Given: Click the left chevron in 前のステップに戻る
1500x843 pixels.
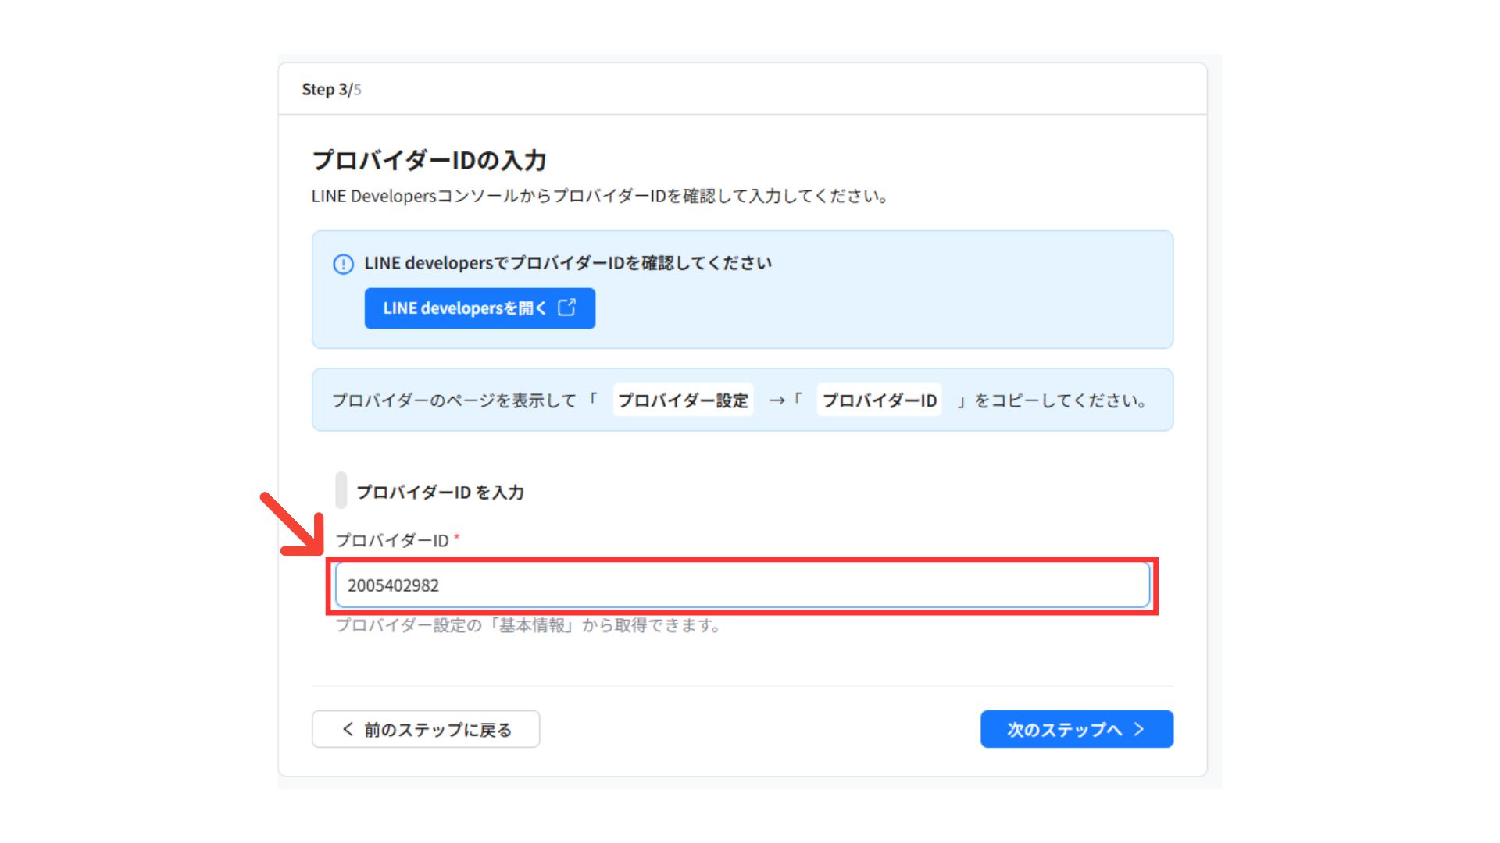Looking at the screenshot, I should point(348,729).
